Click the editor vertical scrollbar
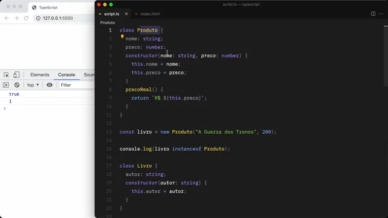This screenshot has height=218, width=388. 386,56
